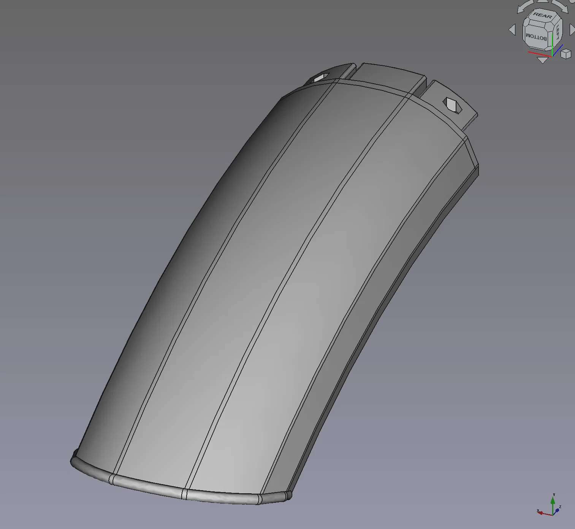This screenshot has height=529, width=575.
Task: Rotate view with the navigation cube's right arrow
Action: [x=572, y=30]
